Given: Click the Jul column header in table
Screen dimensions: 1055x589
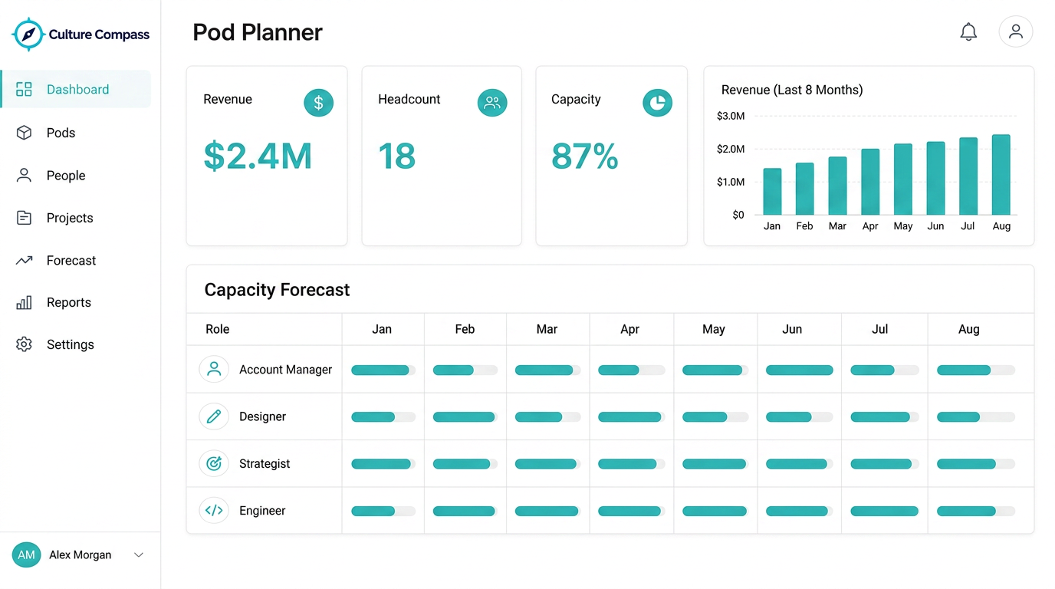Looking at the screenshot, I should pyautogui.click(x=880, y=329).
